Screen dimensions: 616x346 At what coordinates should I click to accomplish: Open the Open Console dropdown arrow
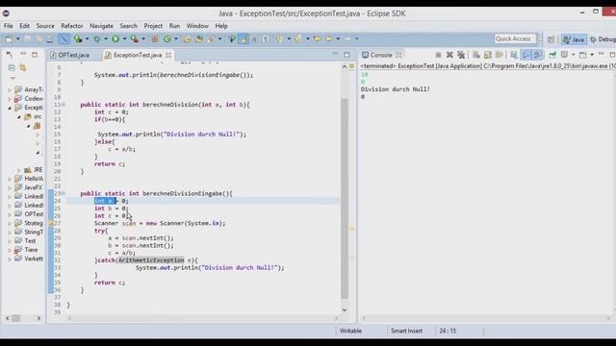coord(592,55)
